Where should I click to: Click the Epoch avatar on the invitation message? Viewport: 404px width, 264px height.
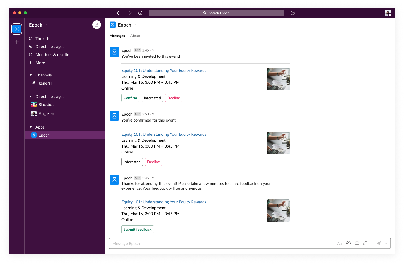[x=114, y=52]
